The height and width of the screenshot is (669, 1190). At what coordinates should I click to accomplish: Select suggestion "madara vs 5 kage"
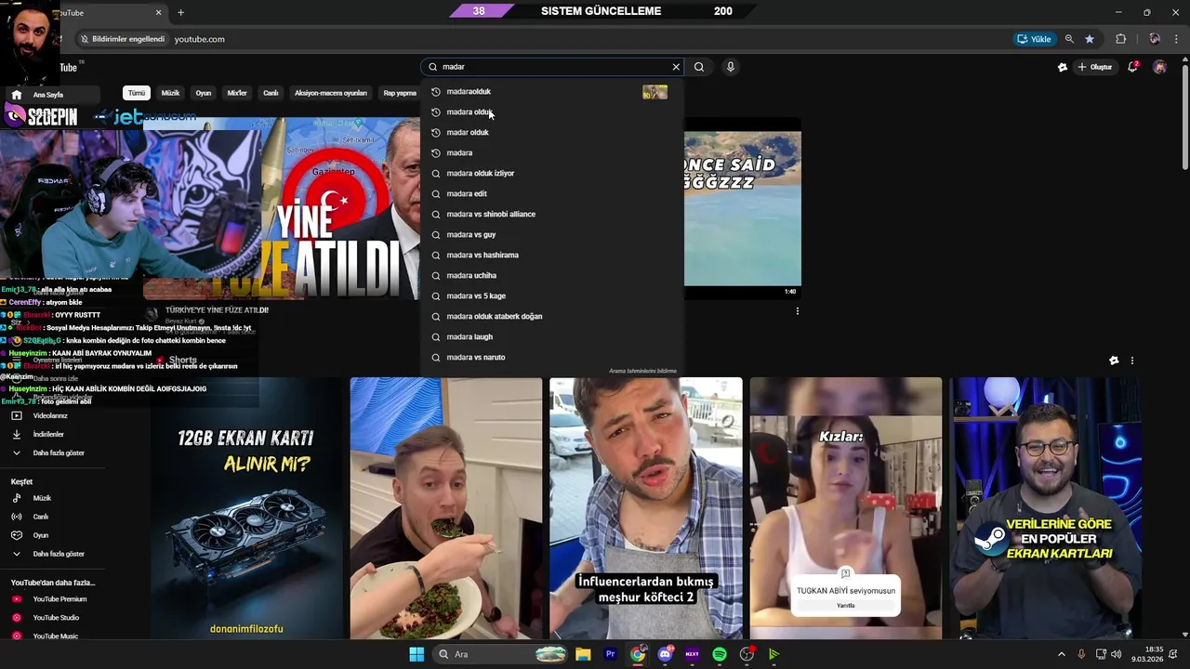pyautogui.click(x=552, y=295)
